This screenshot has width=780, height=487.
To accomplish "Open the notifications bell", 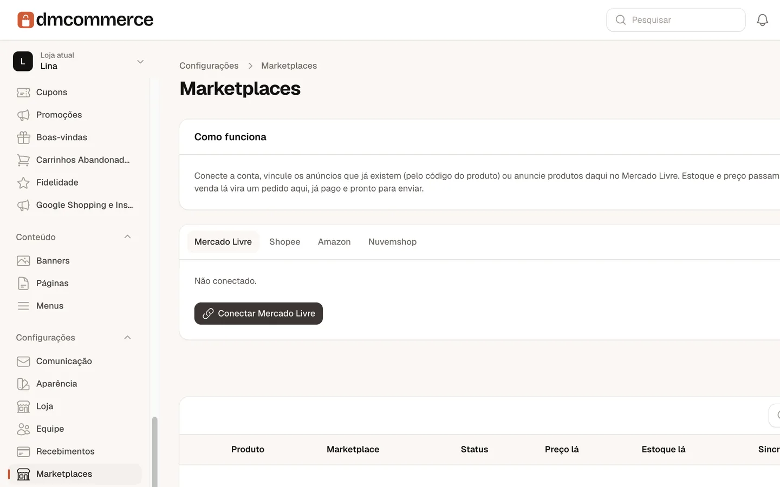I will (x=762, y=20).
